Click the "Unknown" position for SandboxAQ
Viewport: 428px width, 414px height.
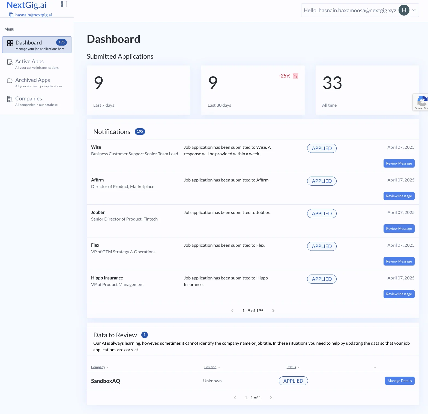click(x=212, y=381)
